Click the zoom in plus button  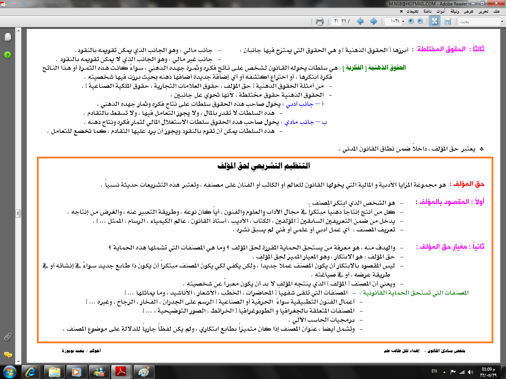click(x=411, y=21)
